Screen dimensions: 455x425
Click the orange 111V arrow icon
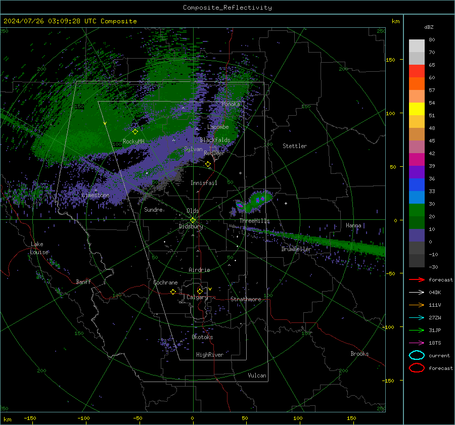point(417,305)
